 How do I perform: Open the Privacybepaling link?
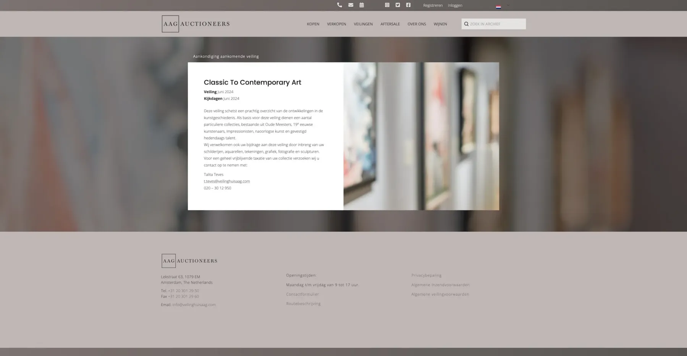pos(426,275)
